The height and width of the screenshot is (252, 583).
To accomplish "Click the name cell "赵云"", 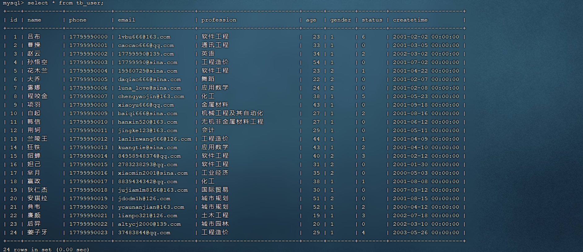I will pos(34,54).
